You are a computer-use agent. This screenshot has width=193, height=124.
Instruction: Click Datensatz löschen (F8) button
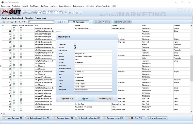(x=63, y=118)
